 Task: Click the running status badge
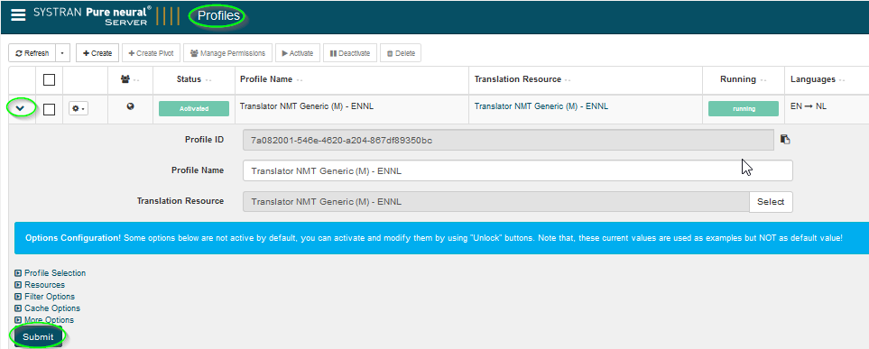tap(744, 108)
